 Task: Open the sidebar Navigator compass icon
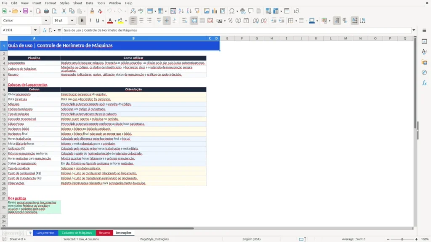424,72
